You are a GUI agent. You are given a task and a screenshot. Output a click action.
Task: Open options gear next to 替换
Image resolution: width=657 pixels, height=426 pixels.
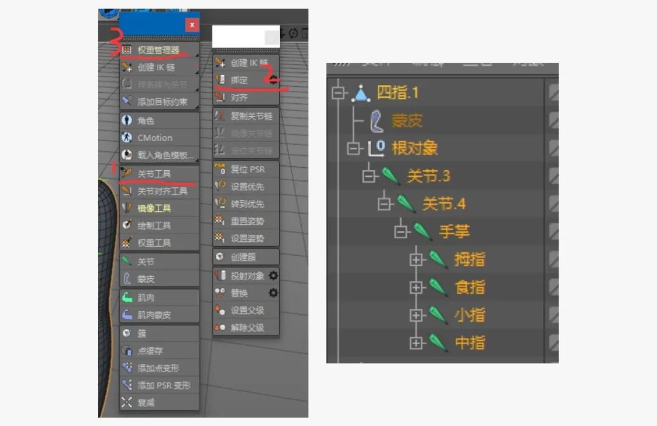tap(273, 293)
